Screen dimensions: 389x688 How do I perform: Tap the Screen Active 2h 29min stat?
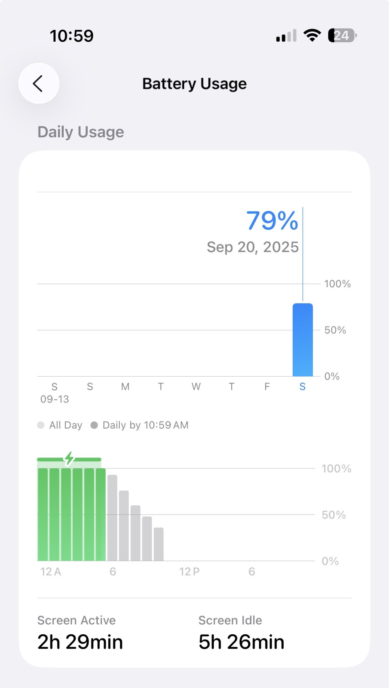[80, 634]
